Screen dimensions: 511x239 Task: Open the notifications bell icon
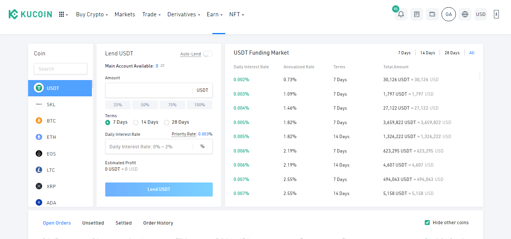click(401, 14)
